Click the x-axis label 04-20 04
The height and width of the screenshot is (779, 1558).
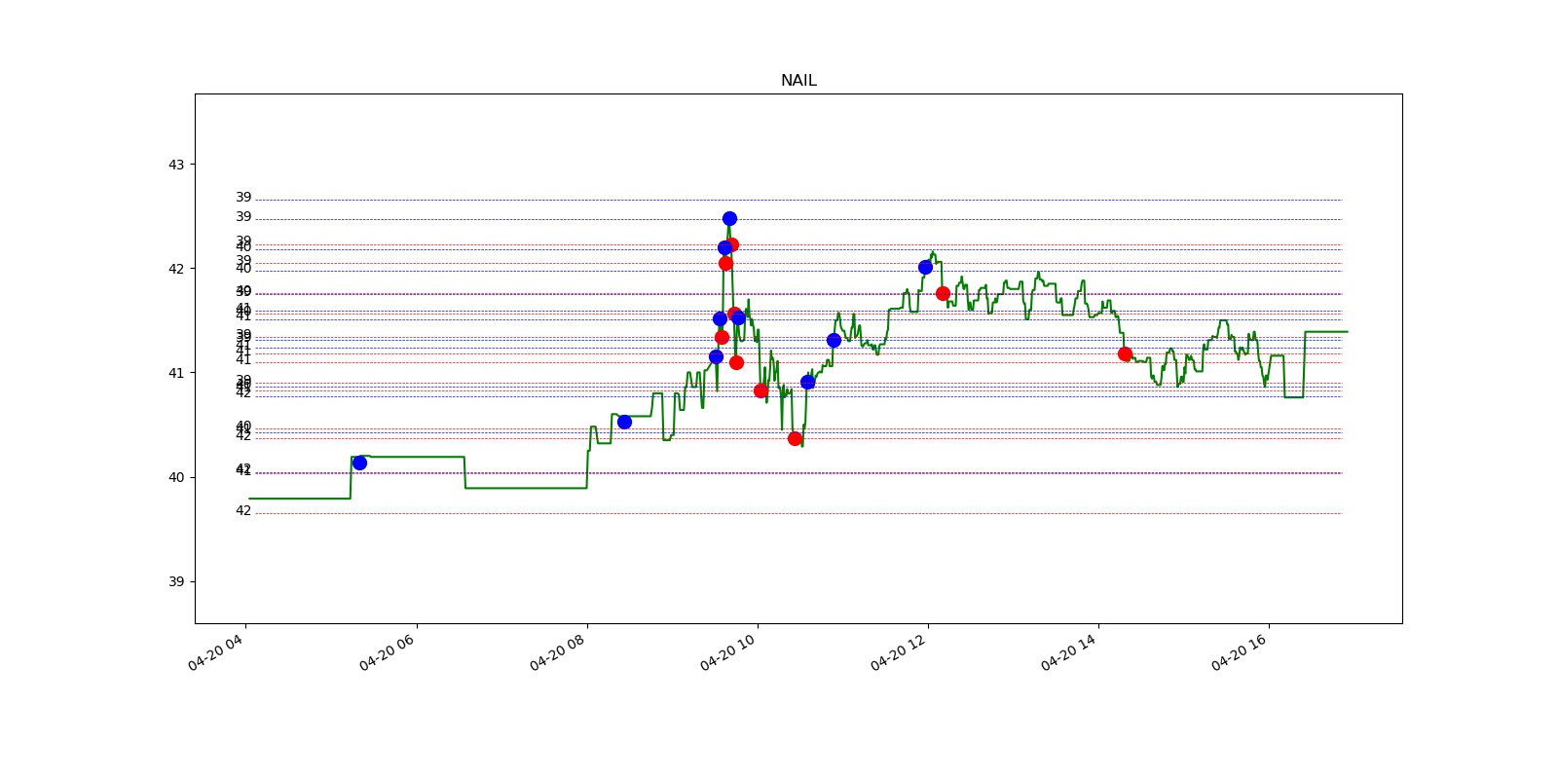pos(215,652)
